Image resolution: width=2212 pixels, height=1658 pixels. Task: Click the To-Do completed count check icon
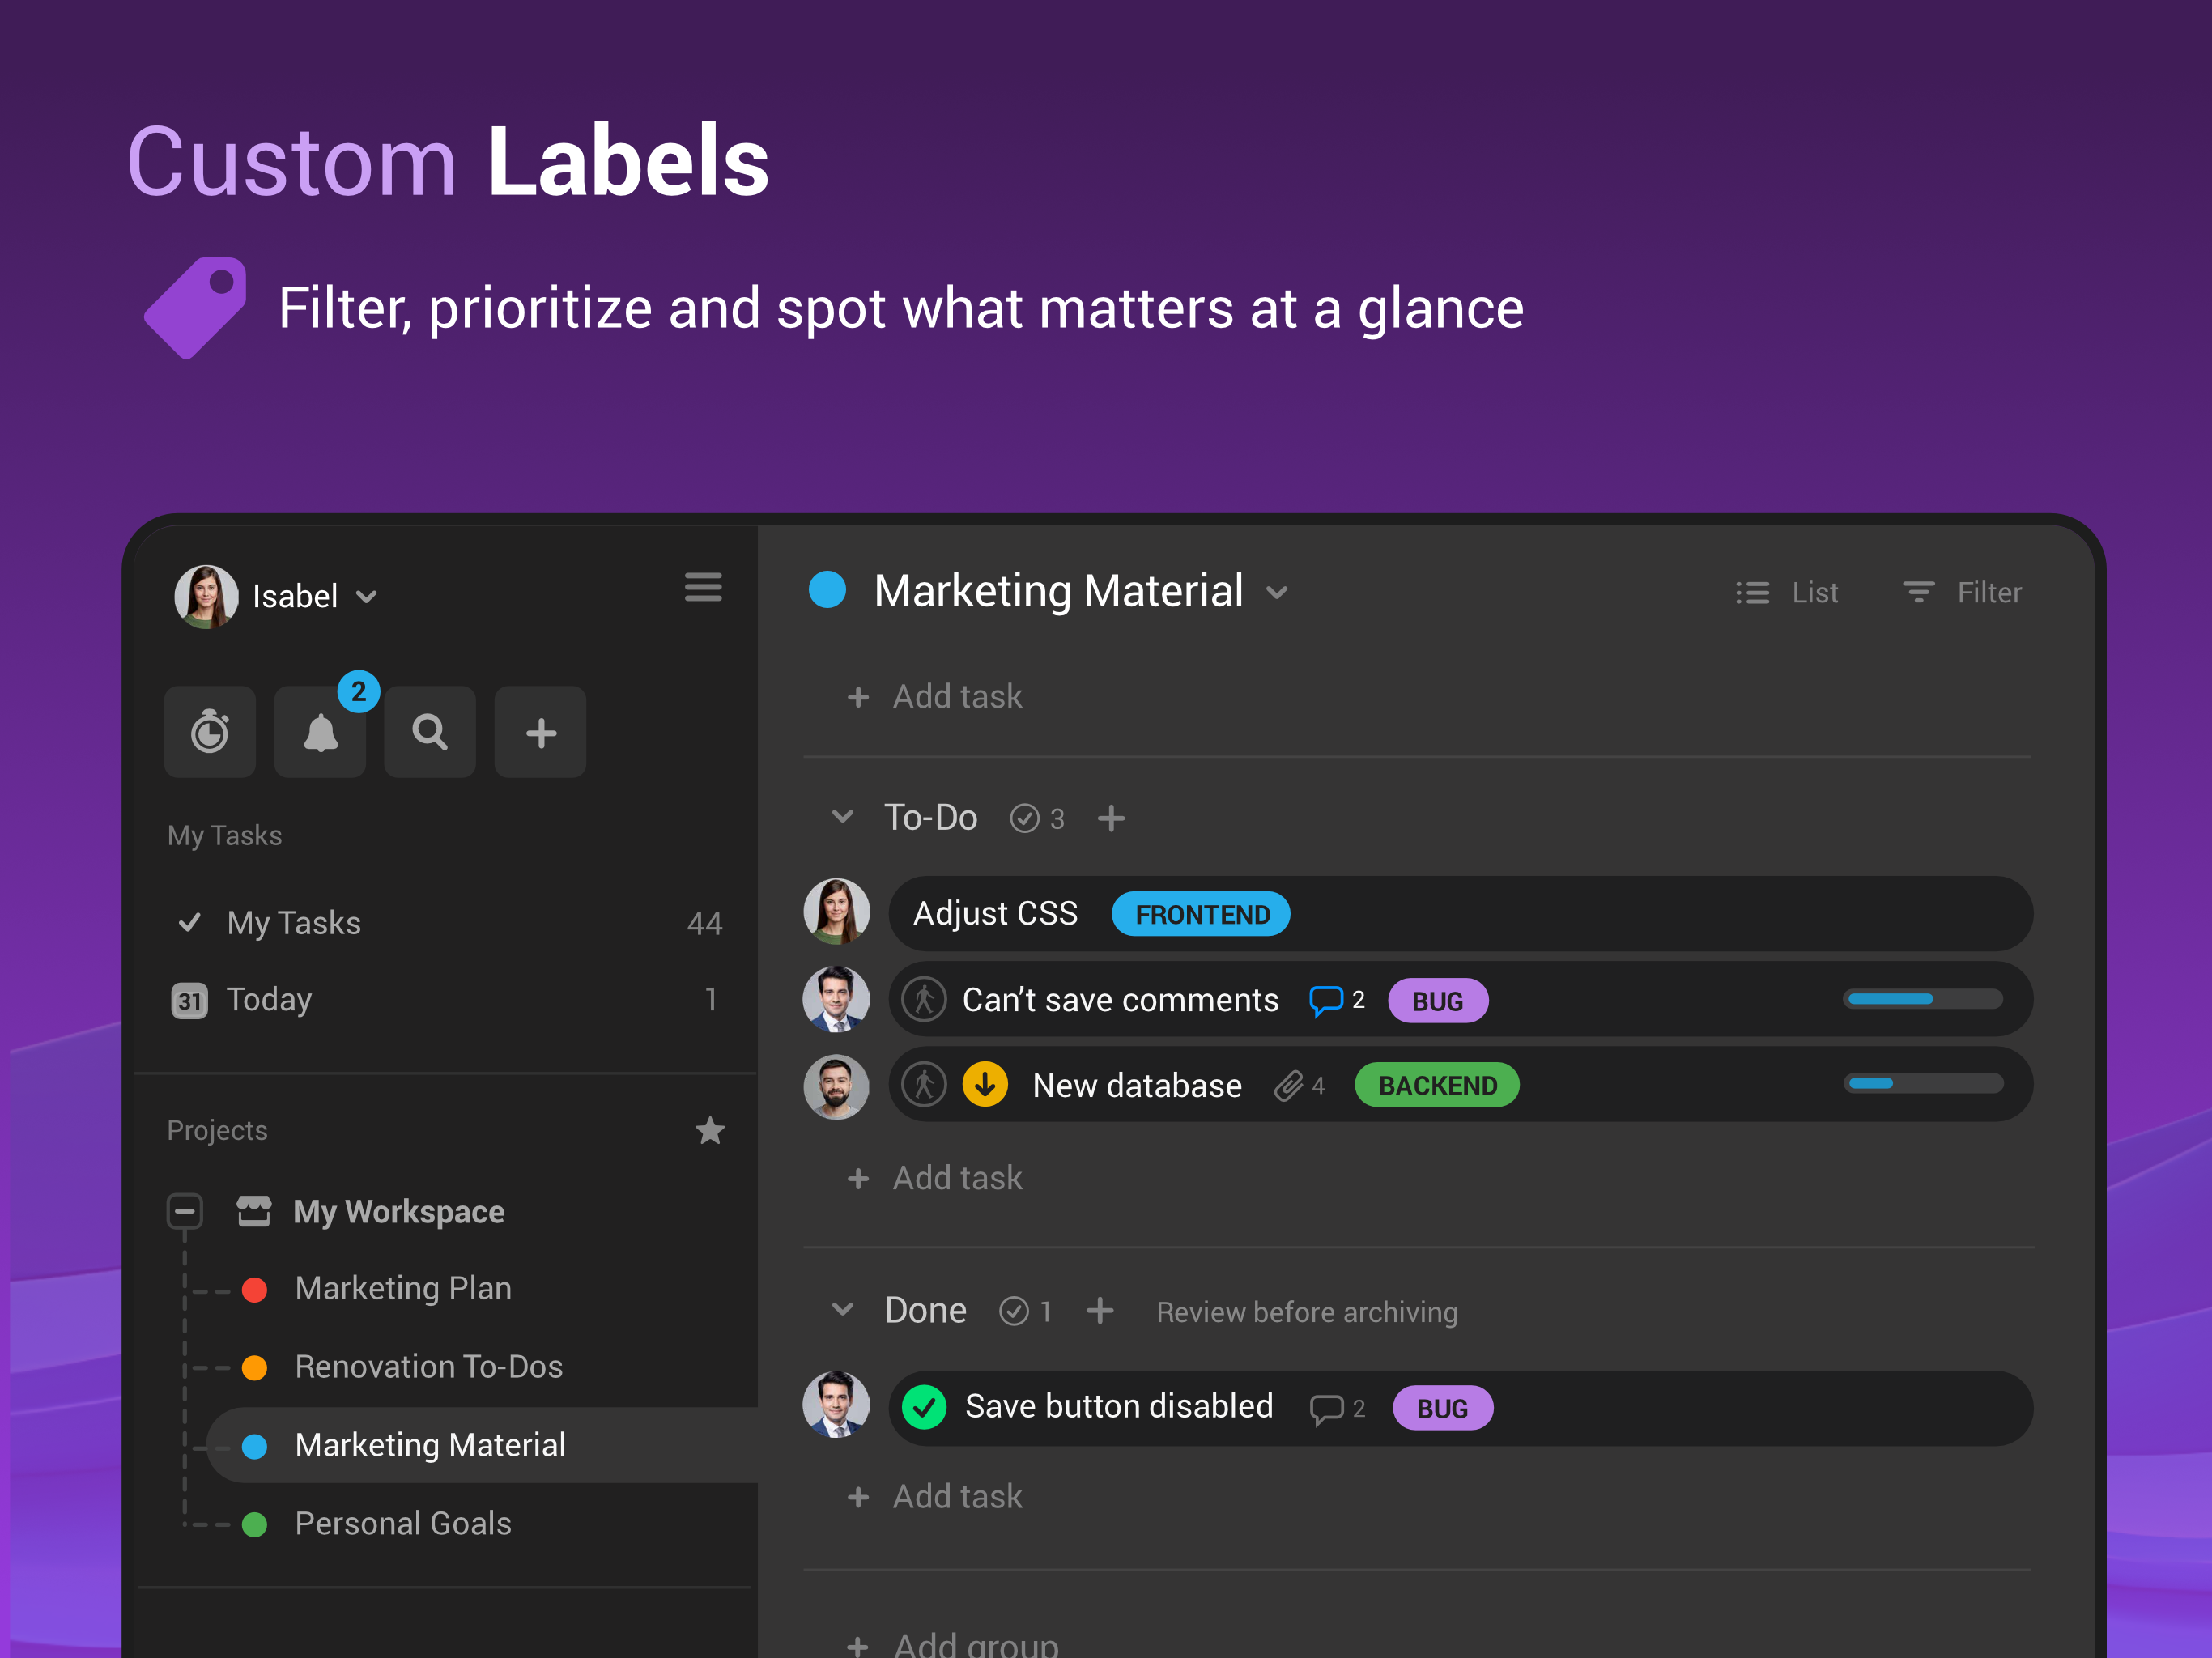coord(1024,819)
